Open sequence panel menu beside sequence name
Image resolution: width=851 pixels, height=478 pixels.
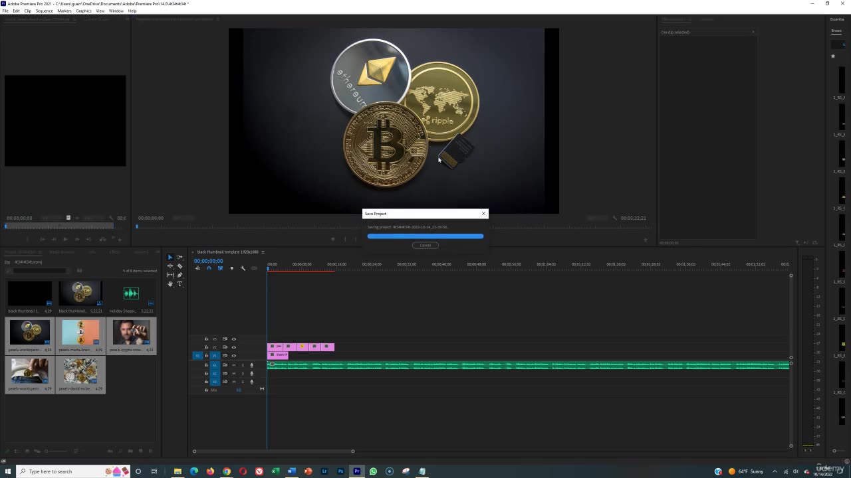coord(263,252)
